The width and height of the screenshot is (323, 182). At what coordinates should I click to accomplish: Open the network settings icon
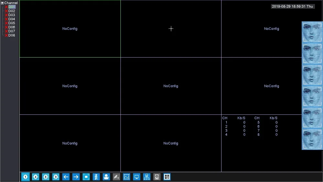click(147, 177)
